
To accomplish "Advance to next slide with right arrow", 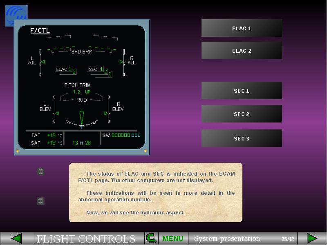I will [312, 238].
